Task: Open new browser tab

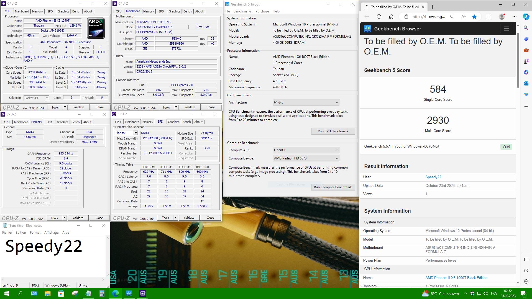Action: (x=432, y=7)
